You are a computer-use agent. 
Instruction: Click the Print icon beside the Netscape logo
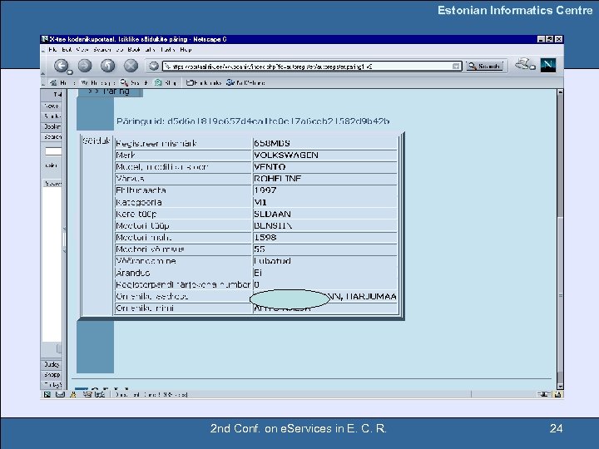(522, 64)
